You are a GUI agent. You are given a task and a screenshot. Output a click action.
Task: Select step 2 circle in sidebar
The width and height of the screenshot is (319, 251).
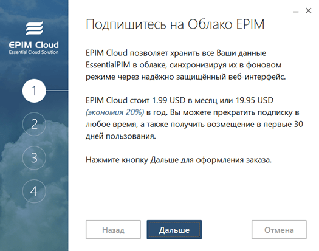point(34,124)
